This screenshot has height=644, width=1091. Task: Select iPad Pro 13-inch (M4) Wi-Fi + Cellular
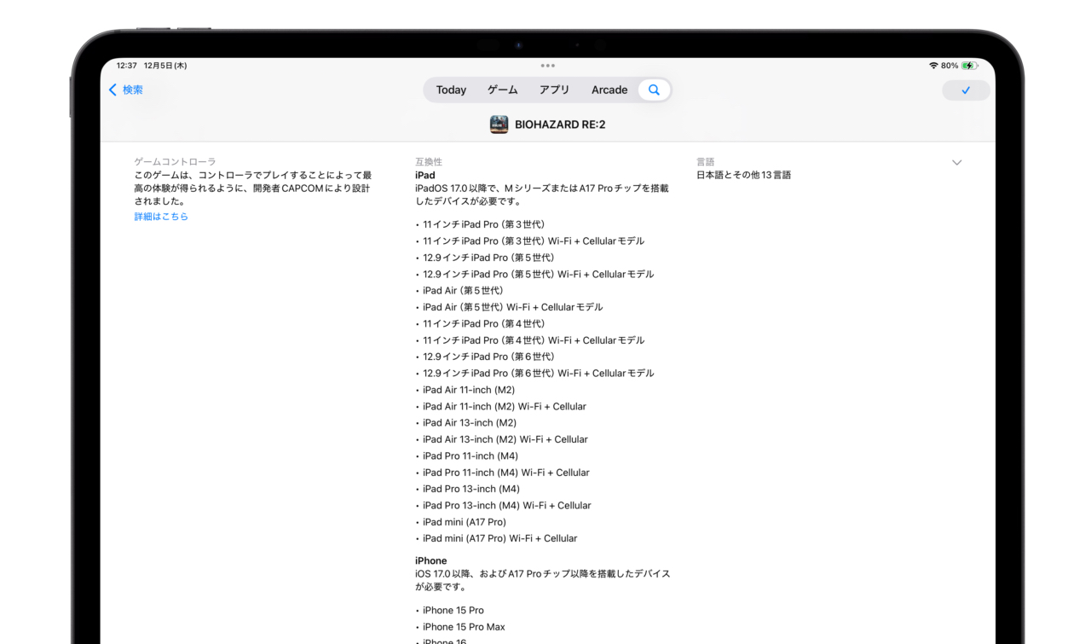[507, 505]
